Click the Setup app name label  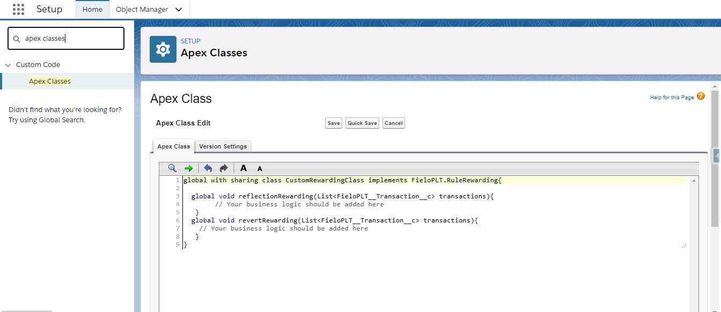49,9
